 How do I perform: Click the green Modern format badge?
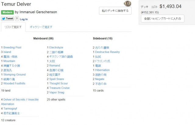coord(7,12)
